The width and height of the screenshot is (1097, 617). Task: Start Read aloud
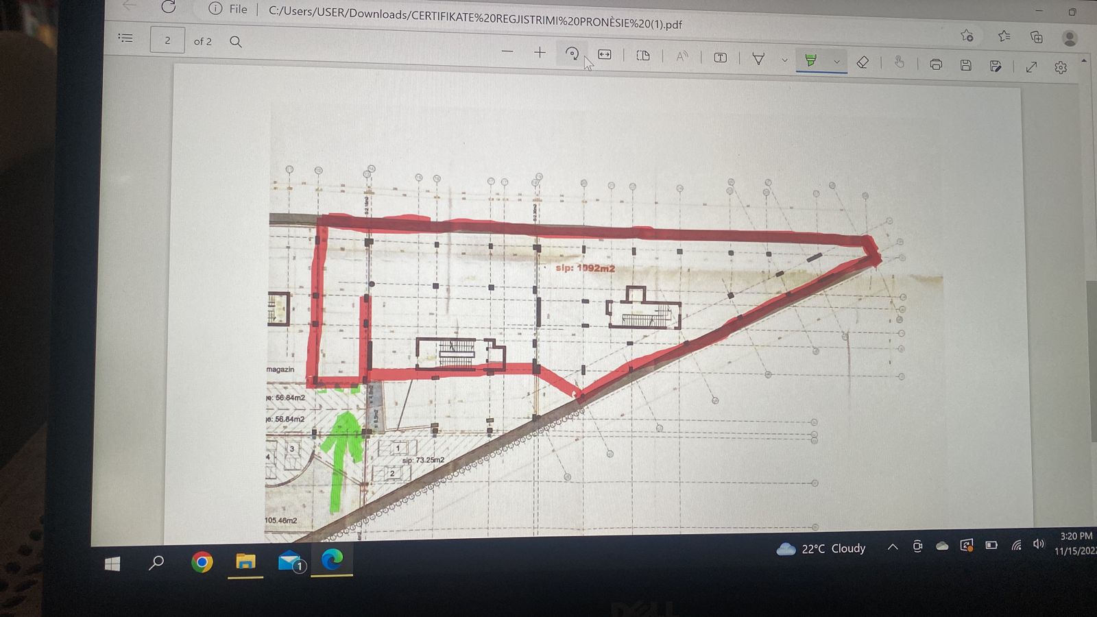[682, 57]
